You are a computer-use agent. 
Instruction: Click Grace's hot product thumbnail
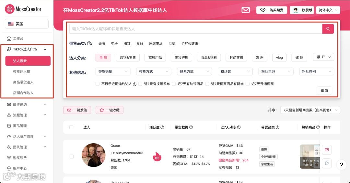[310, 156]
